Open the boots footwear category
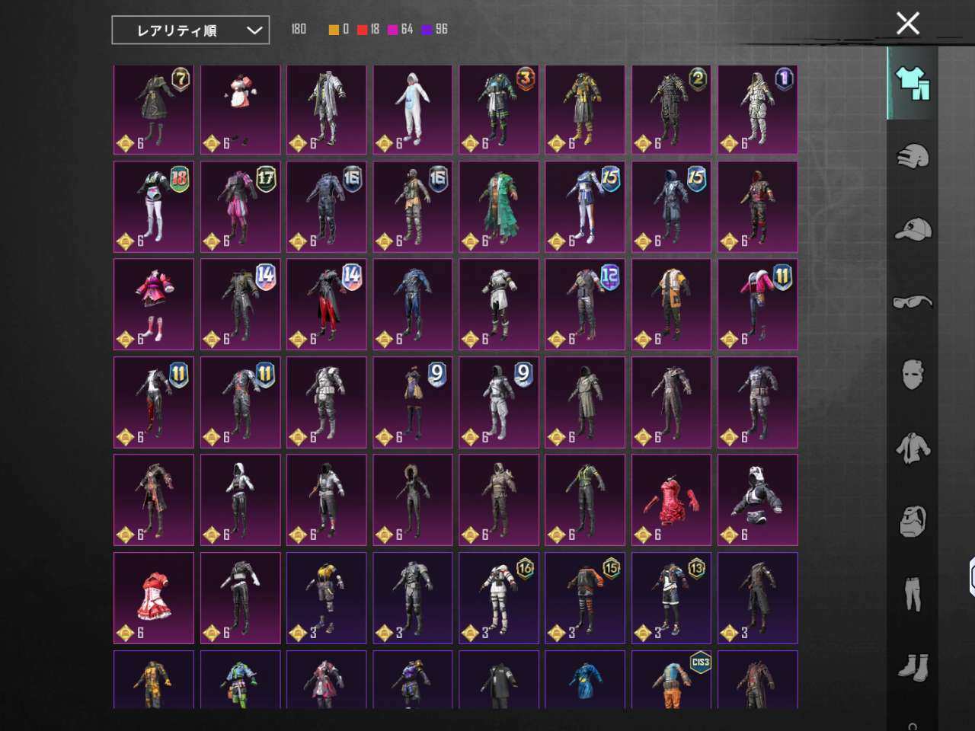The image size is (975, 731). pos(913,667)
